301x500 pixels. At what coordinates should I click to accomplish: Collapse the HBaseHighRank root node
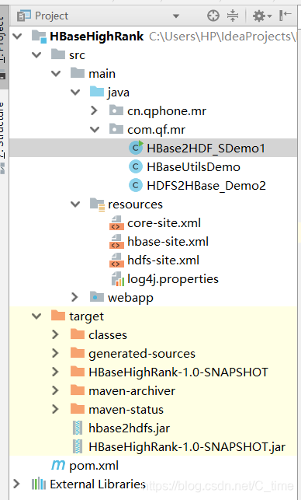(17, 37)
